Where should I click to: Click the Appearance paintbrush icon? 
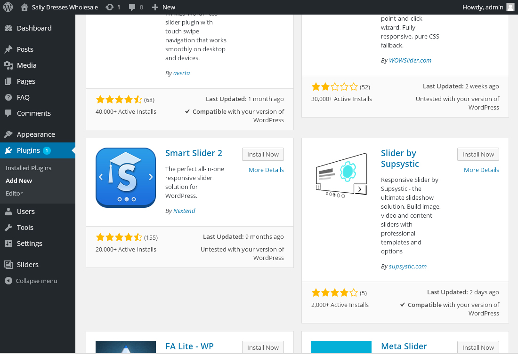tap(8, 134)
